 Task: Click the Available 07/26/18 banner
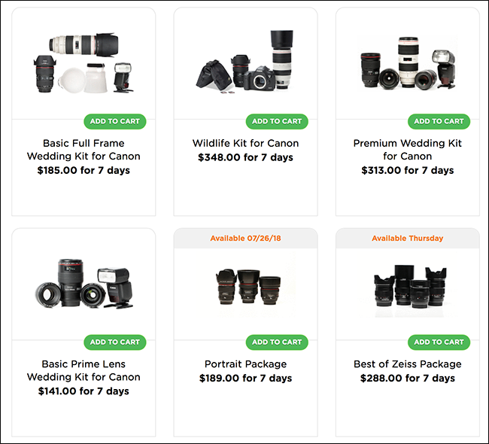click(x=246, y=239)
